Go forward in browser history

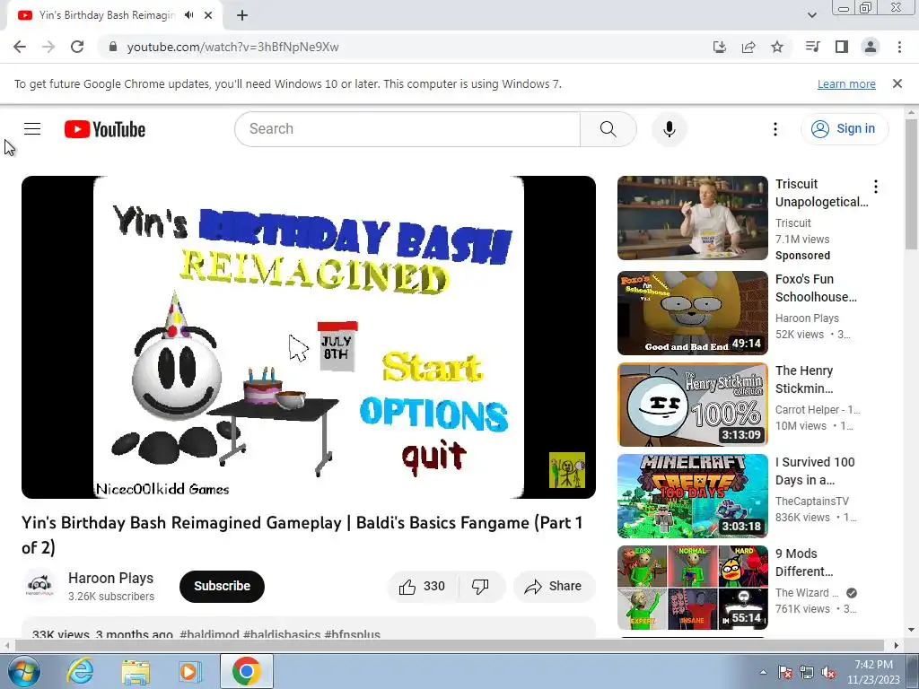click(48, 47)
